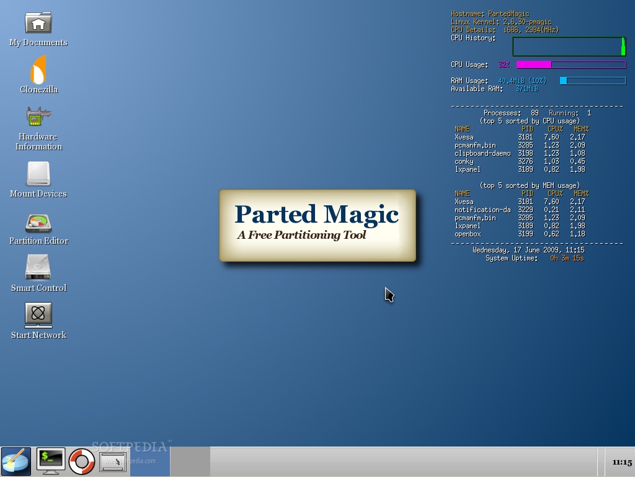Viewport: 635px width, 477px height.
Task: Click the 32% CPU Usage value
Action: tap(504, 65)
